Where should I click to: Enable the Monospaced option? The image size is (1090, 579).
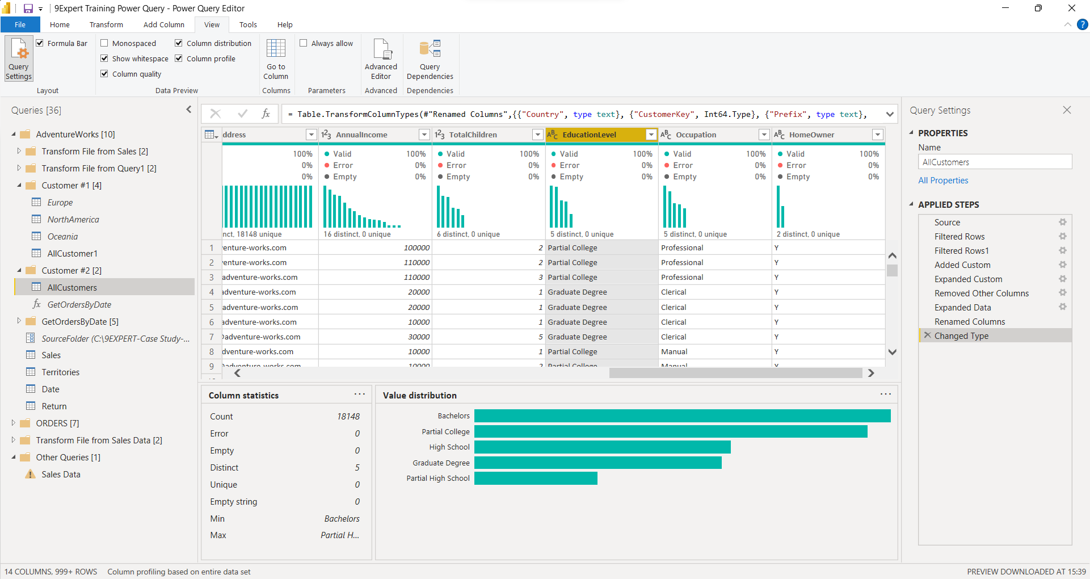(105, 43)
